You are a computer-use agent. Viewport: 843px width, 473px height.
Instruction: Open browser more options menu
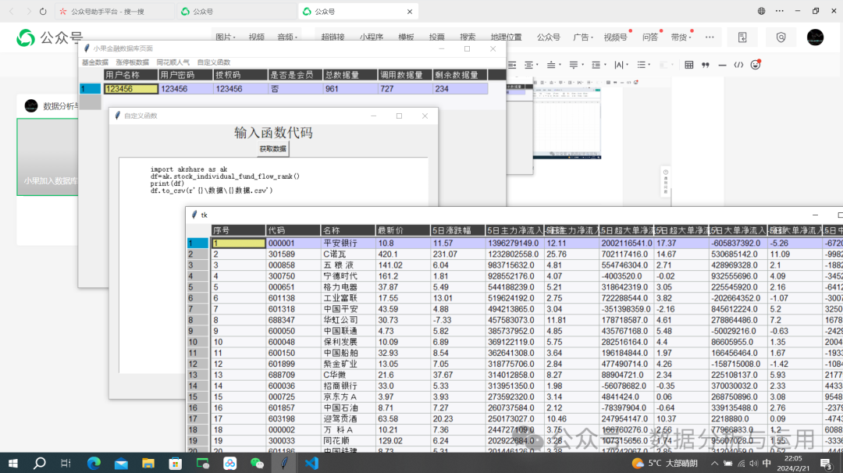pyautogui.click(x=780, y=11)
